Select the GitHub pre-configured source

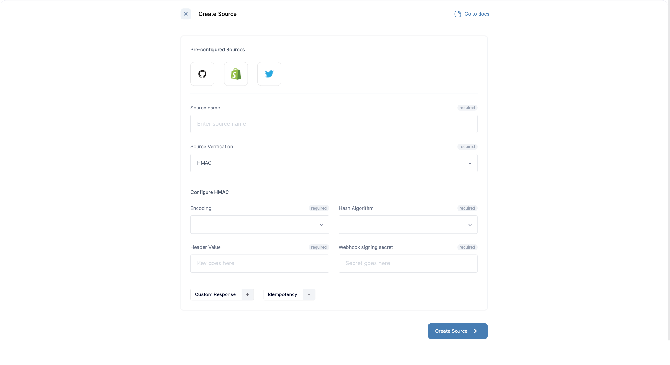(x=202, y=74)
